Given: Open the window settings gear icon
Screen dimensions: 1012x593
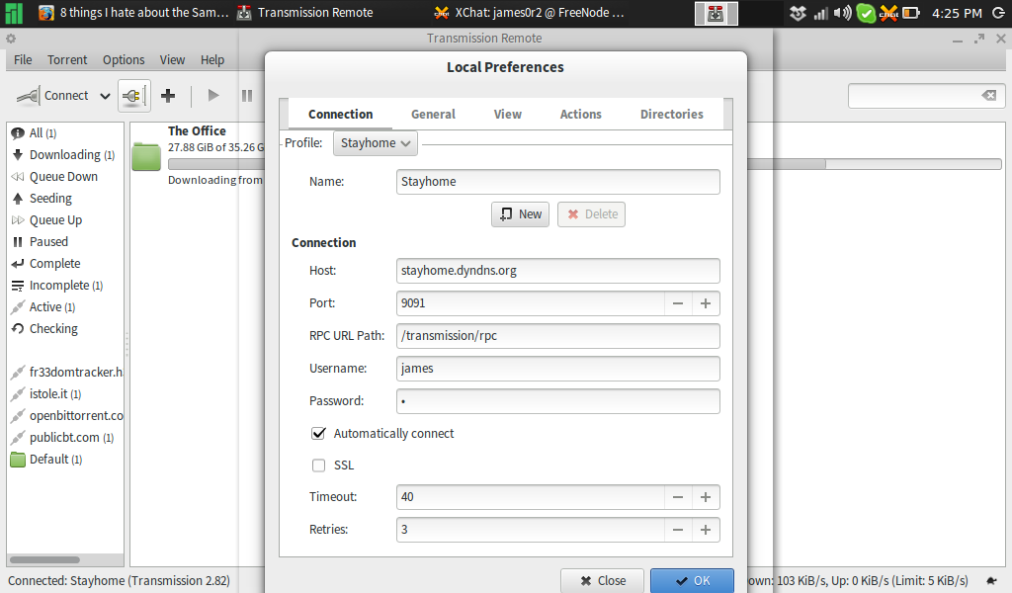Looking at the screenshot, I should click(10, 39).
